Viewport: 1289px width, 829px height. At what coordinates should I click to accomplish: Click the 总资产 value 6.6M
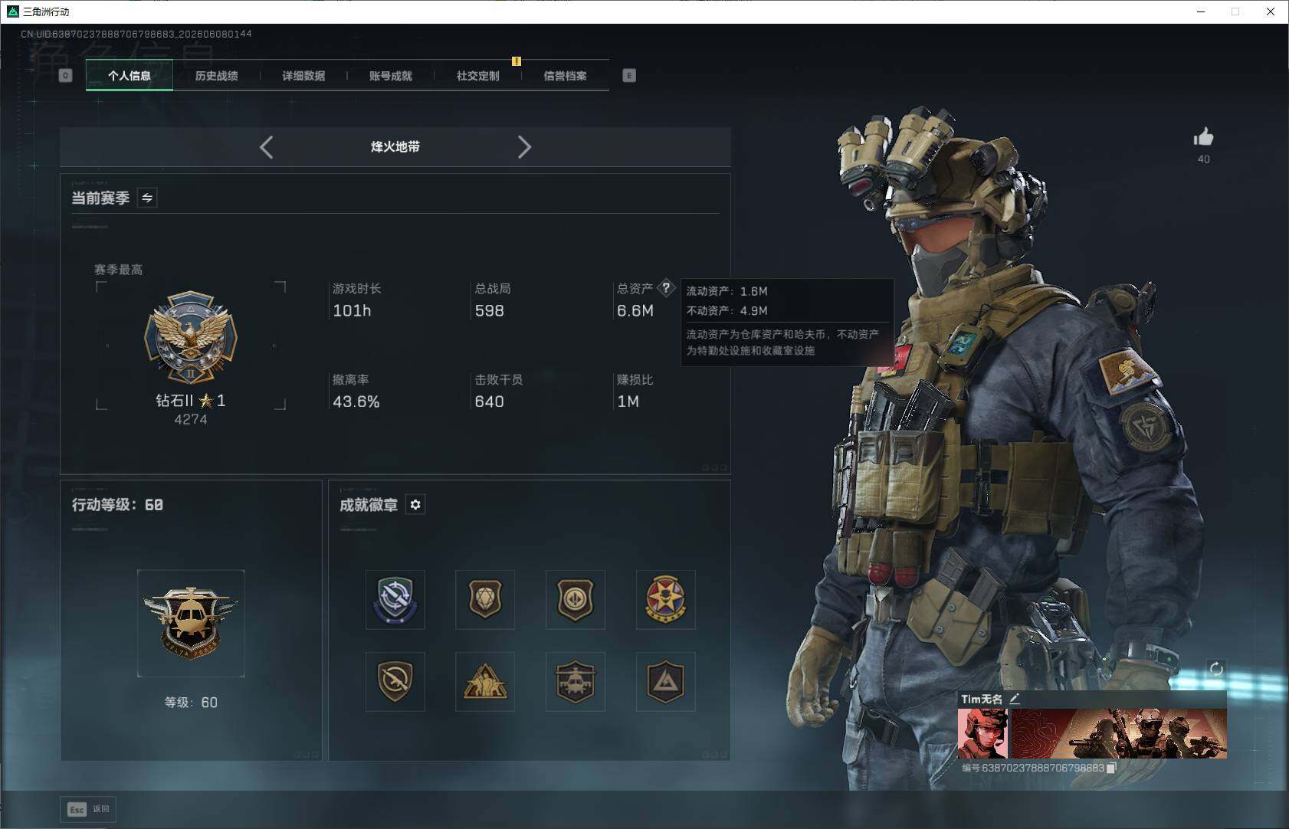click(x=635, y=311)
